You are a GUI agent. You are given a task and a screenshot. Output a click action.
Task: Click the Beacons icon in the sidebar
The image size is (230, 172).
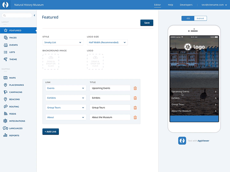5,99
